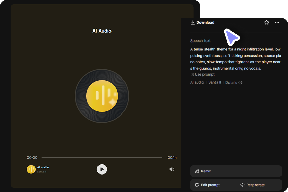
Task: Click the Edit prompt button
Action: tap(207, 185)
